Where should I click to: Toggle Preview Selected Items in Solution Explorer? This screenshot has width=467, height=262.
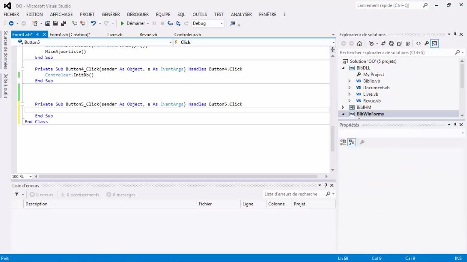point(435,43)
